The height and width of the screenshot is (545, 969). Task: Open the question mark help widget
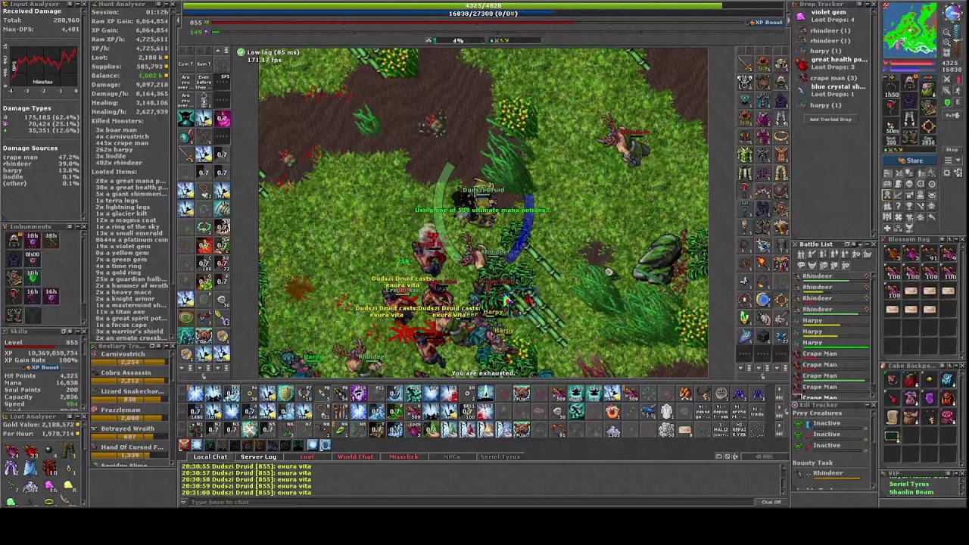pos(899,205)
